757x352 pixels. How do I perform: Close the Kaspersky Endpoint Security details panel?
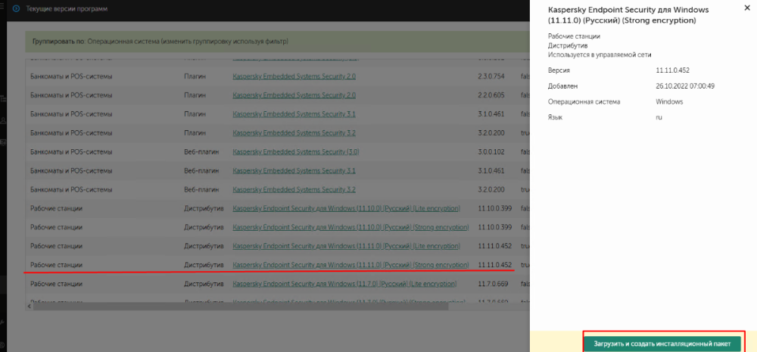tap(747, 8)
